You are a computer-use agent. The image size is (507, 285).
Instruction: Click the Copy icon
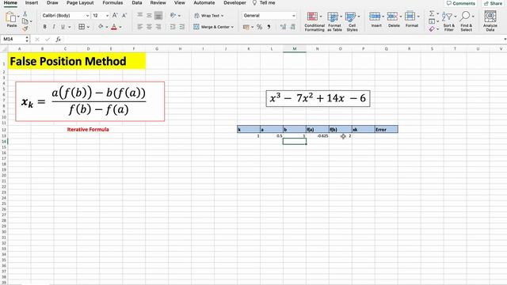[25, 21]
